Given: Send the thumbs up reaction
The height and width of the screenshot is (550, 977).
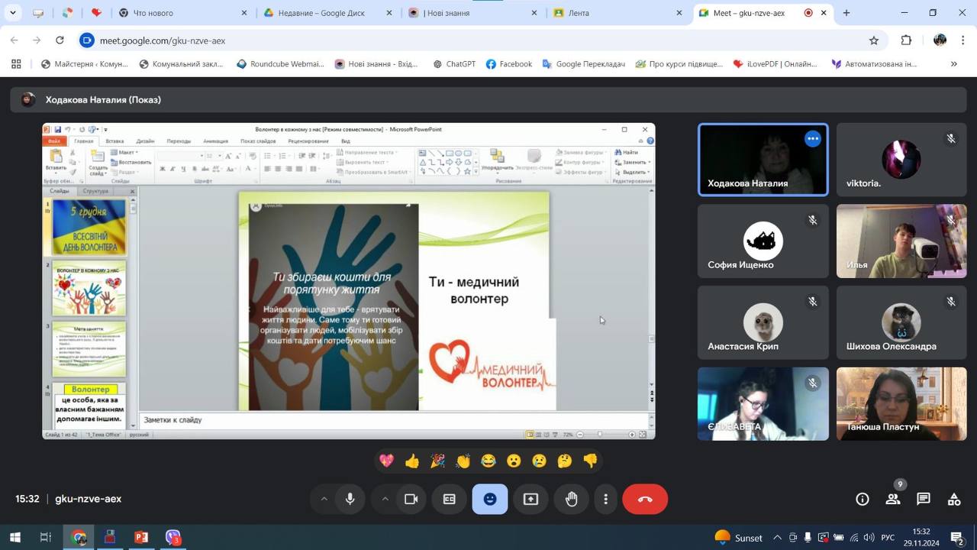Looking at the screenshot, I should (x=412, y=461).
